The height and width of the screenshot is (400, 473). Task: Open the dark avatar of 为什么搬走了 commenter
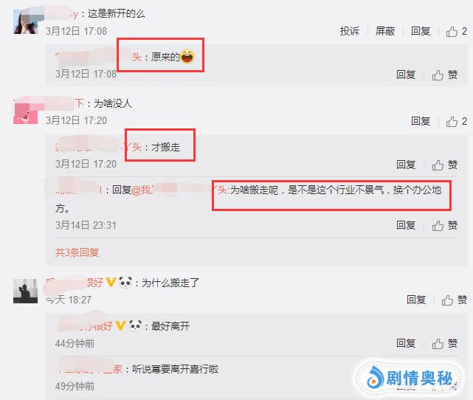(x=26, y=291)
